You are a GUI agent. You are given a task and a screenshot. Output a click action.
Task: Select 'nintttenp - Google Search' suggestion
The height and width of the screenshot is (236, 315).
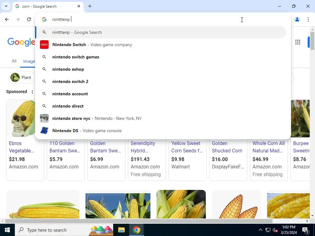point(161,32)
